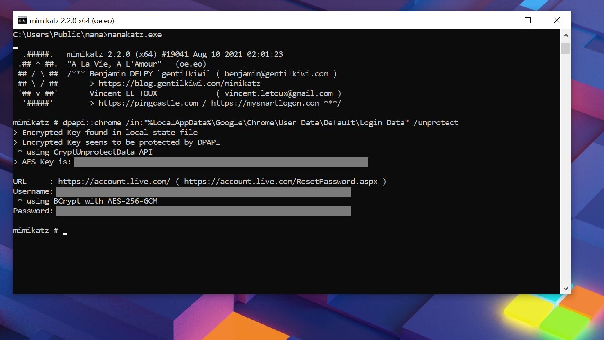Screen dimensions: 604x340
Task: Click the vertical scrollbar thumb
Action: [566, 48]
